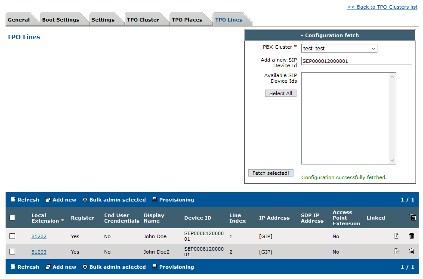Toggle the select-all checkbox in table header
423x279 pixels.
(x=12, y=218)
